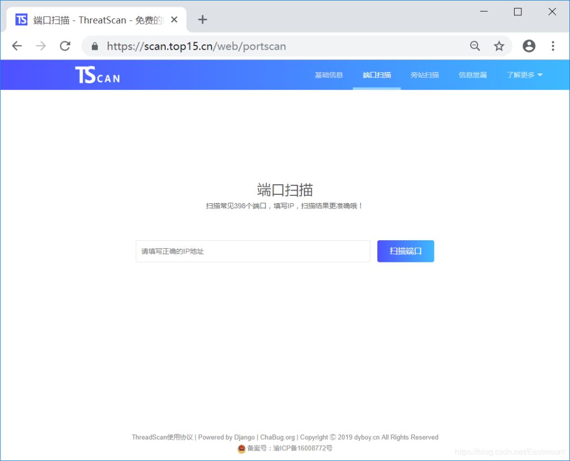Click the TScan logo in the navbar
The image size is (570, 461).
(x=97, y=74)
